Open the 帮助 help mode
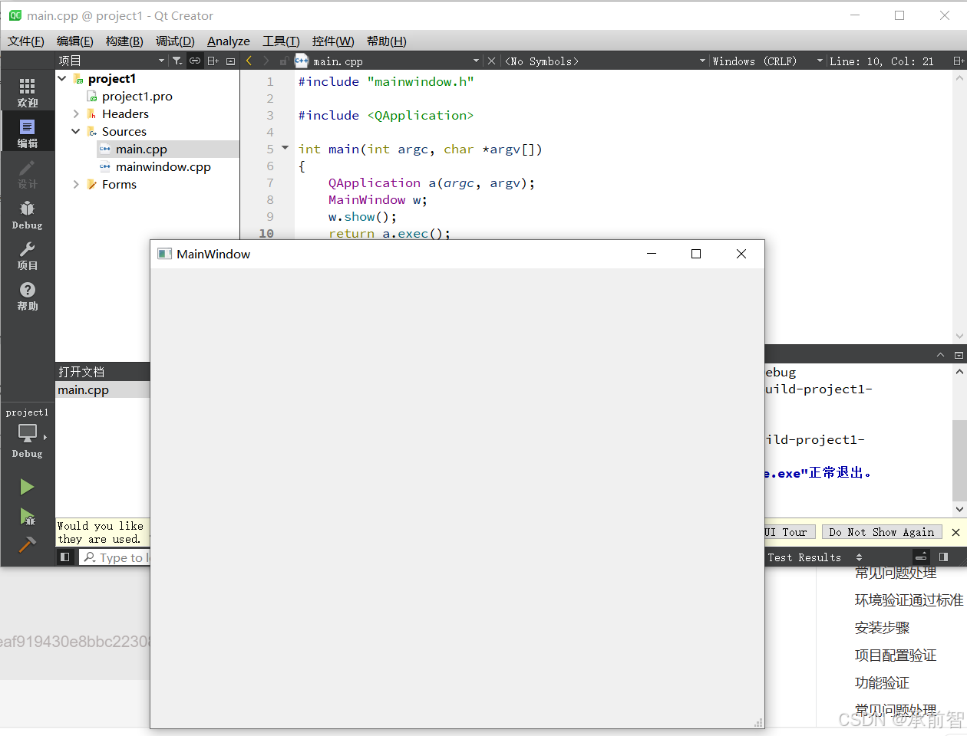 pos(28,296)
